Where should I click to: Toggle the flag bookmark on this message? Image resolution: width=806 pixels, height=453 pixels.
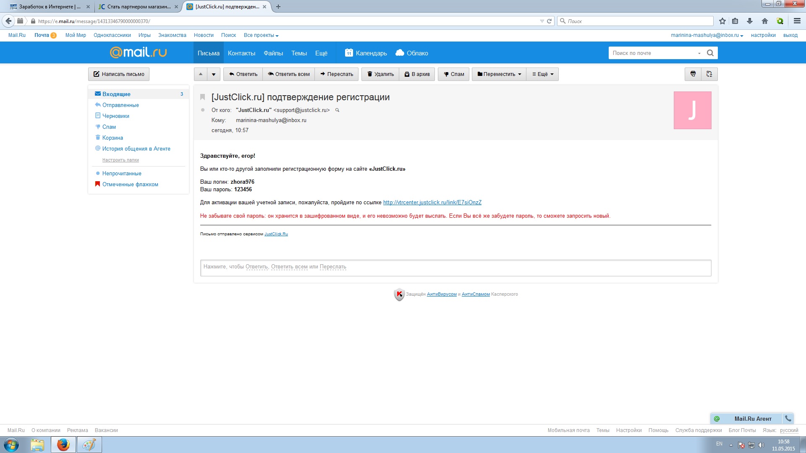point(202,97)
